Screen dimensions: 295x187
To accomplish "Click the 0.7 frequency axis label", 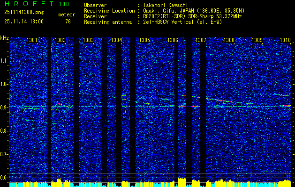I will 4,154.
